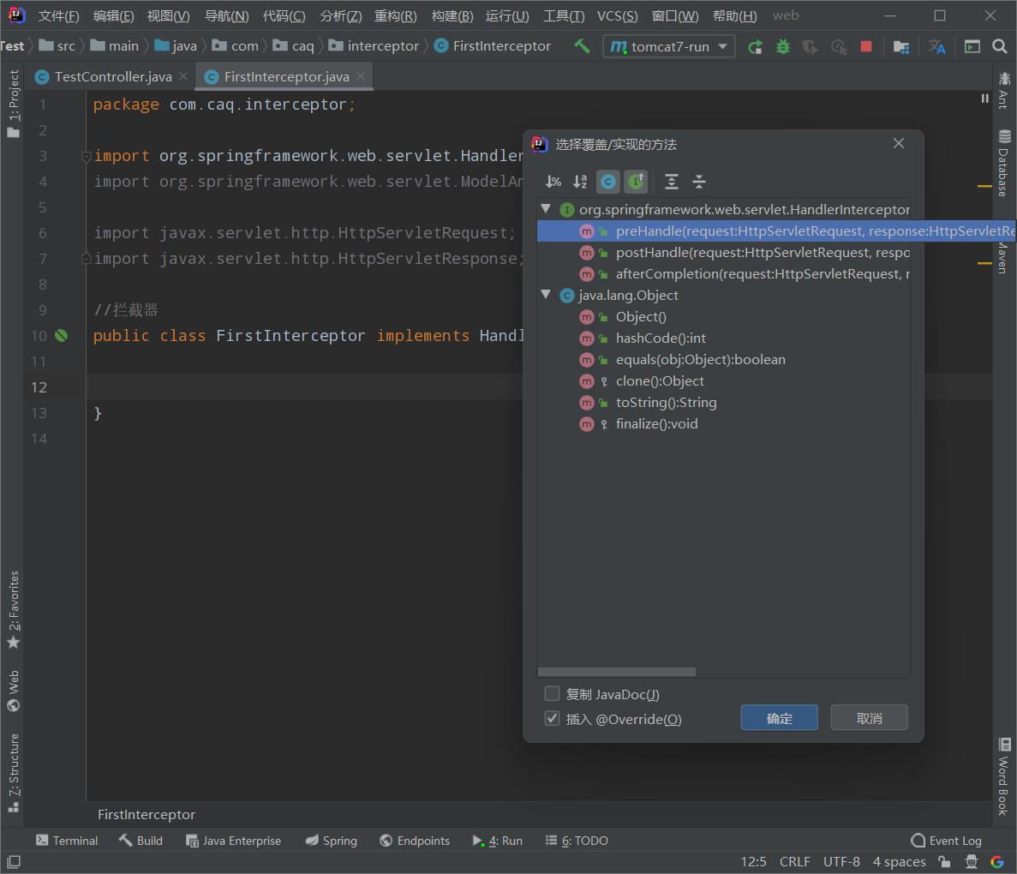Switch to TestController.java tab

pos(112,77)
